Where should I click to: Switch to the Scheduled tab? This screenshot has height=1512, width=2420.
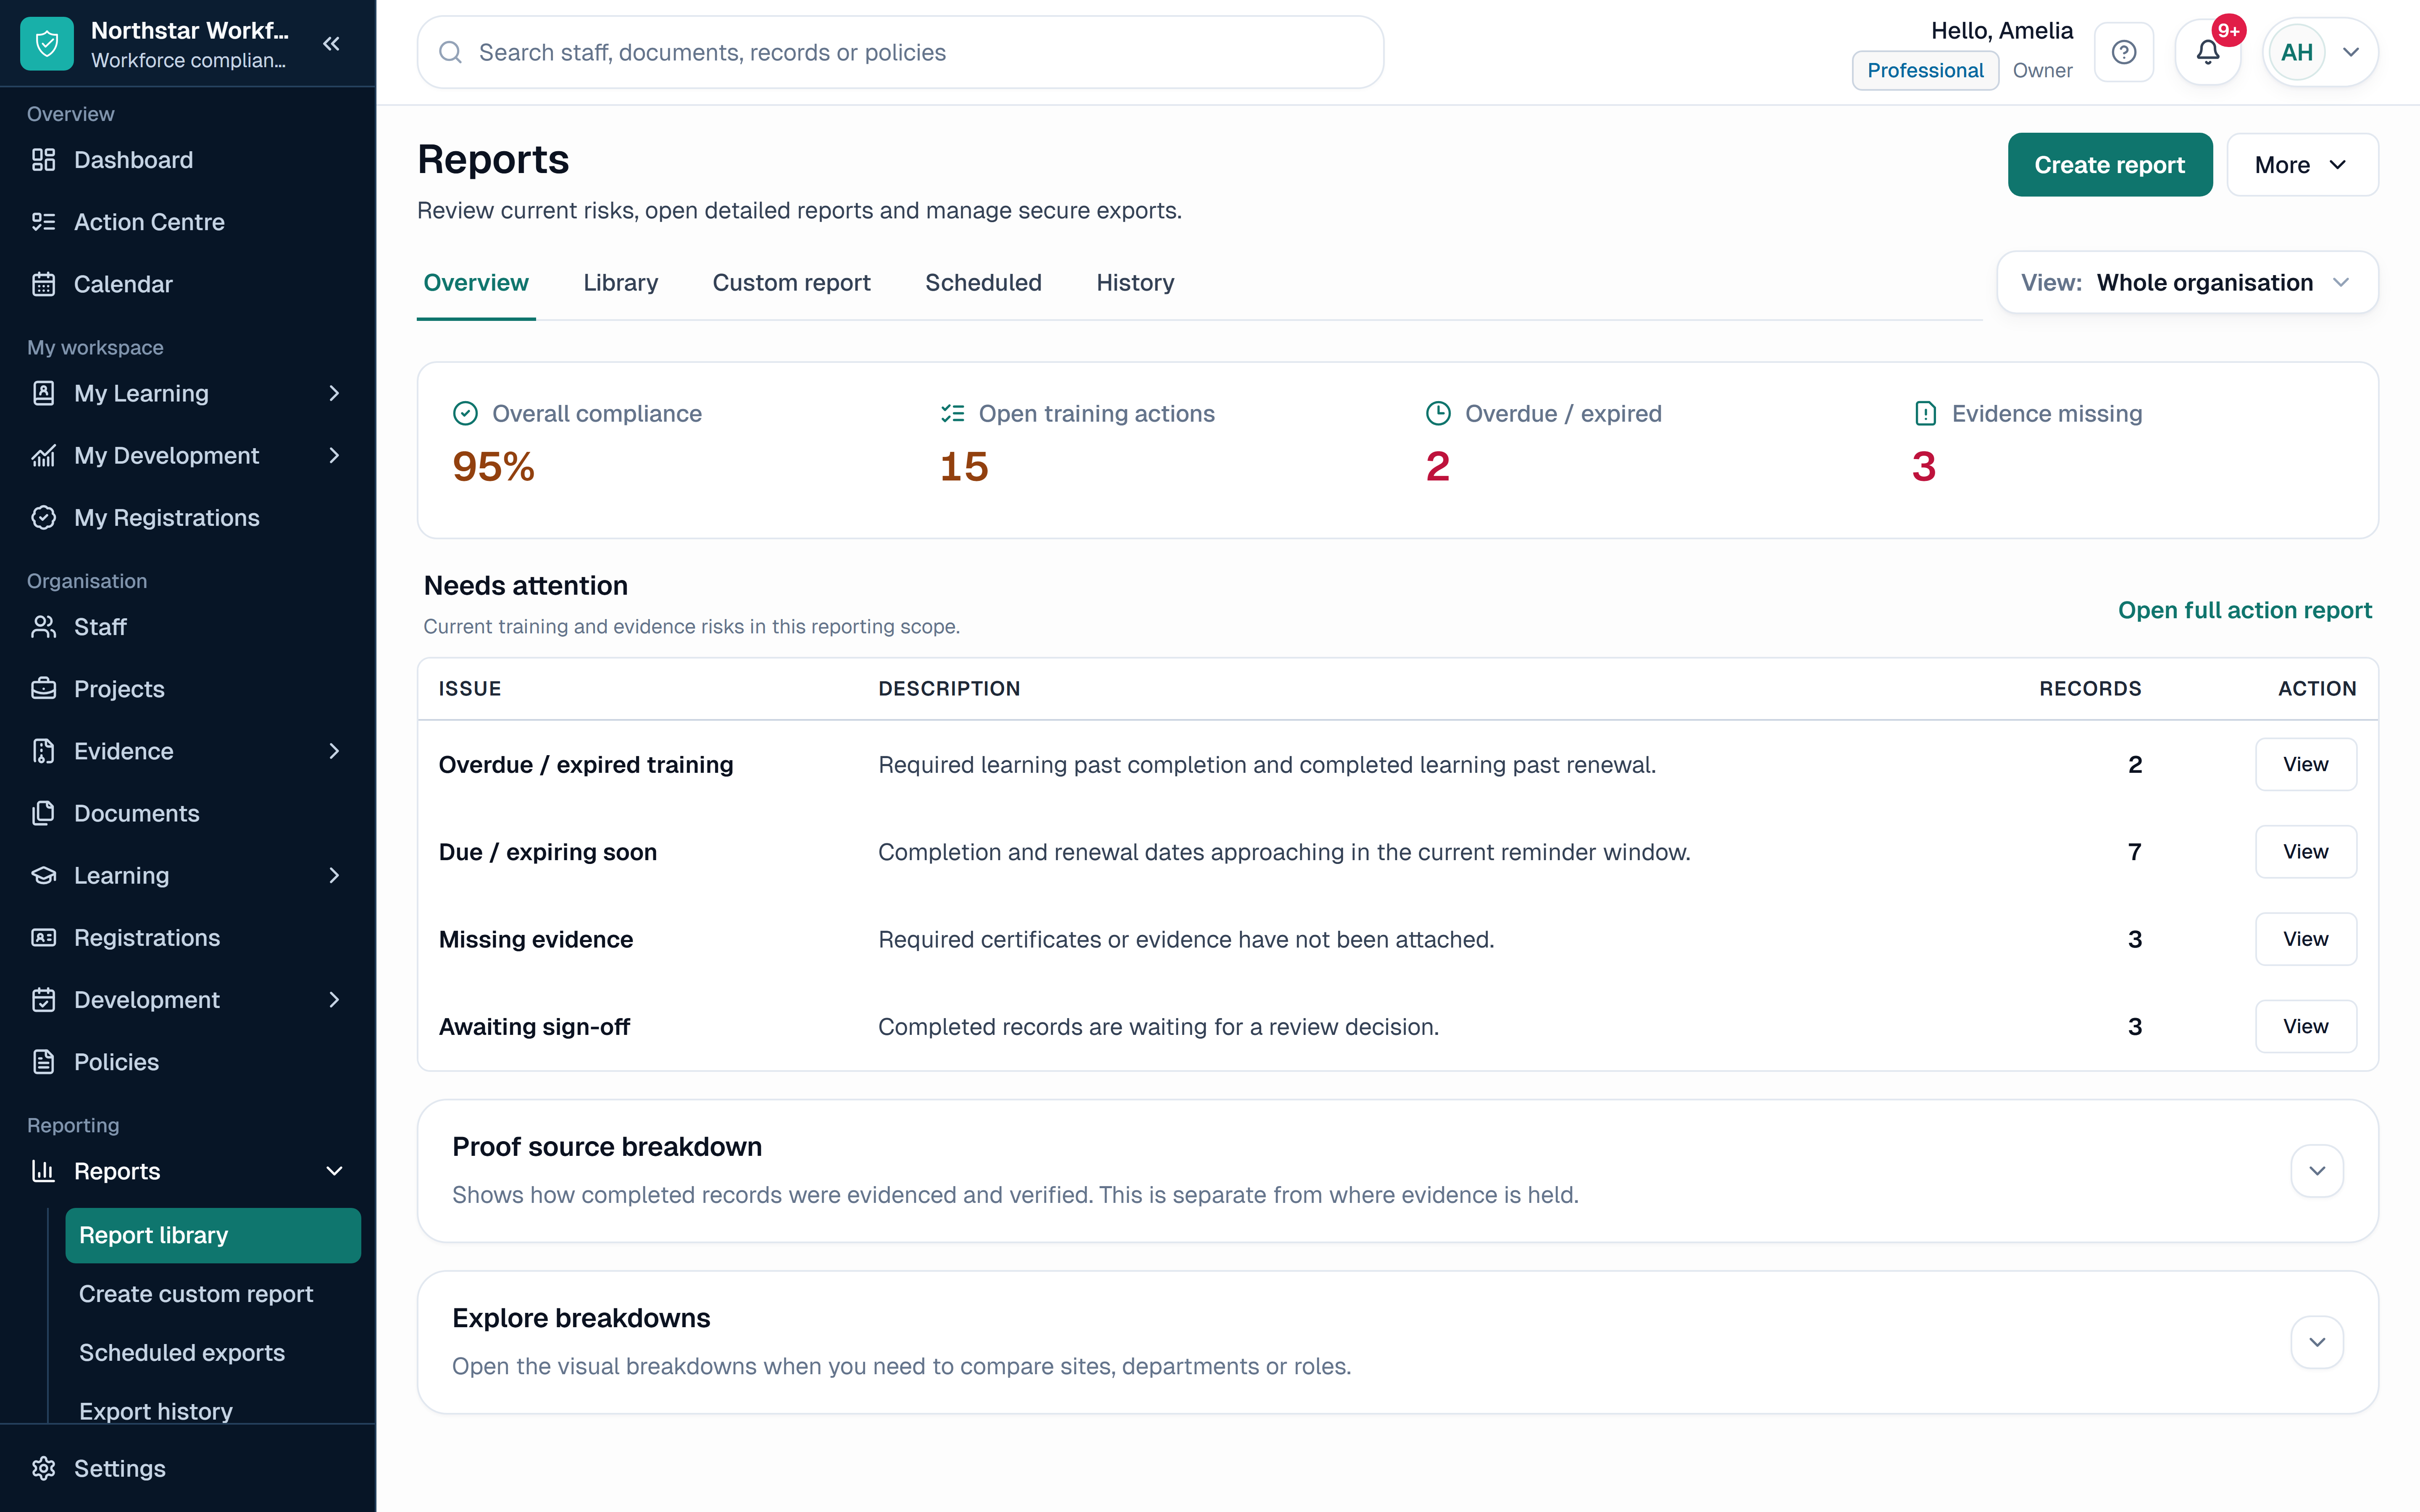pos(983,283)
